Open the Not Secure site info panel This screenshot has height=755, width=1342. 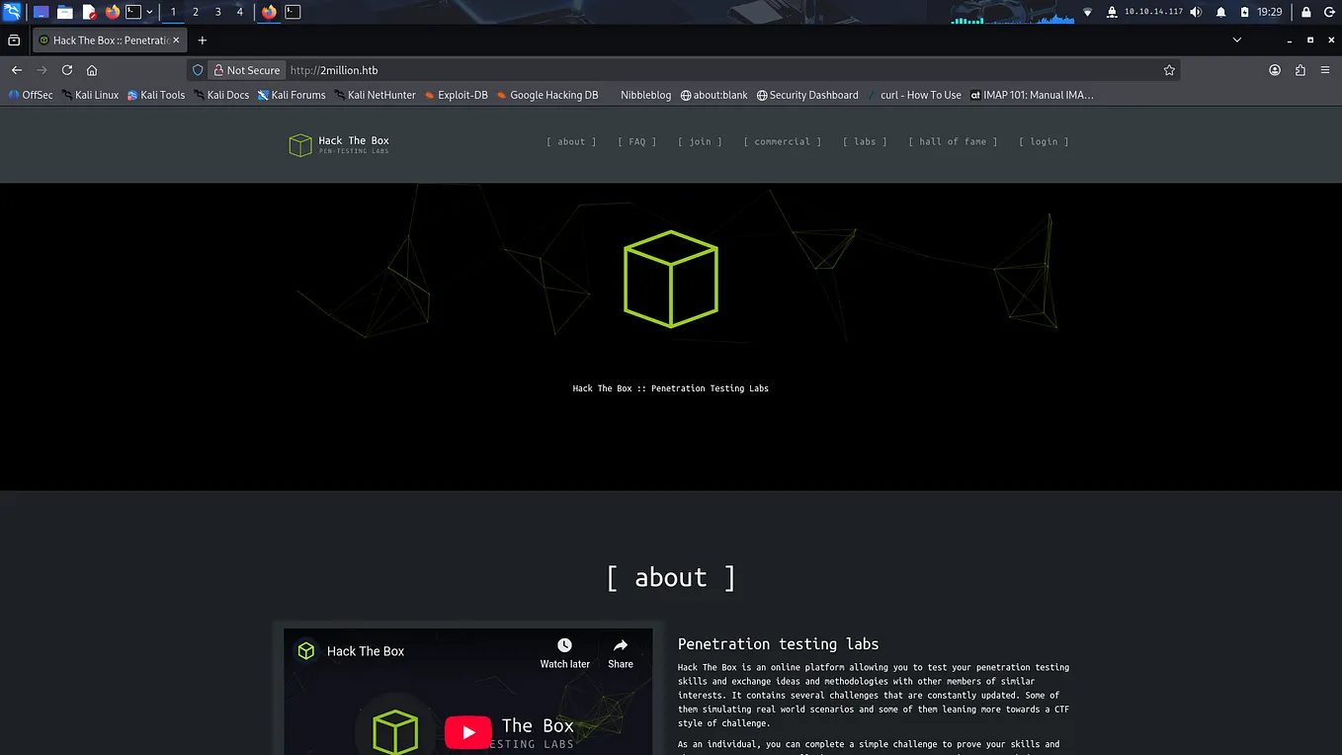pyautogui.click(x=247, y=70)
